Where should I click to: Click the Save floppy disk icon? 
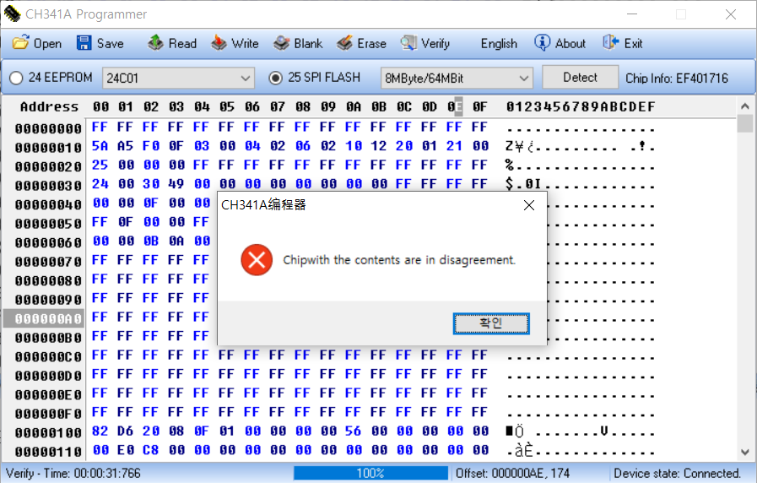click(84, 43)
